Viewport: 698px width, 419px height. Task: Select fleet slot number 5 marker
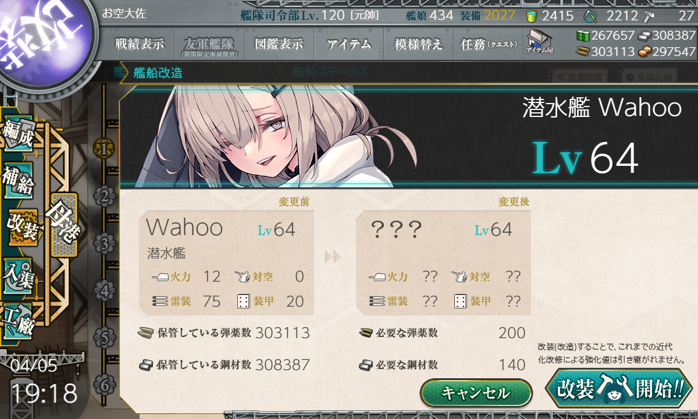click(x=104, y=337)
